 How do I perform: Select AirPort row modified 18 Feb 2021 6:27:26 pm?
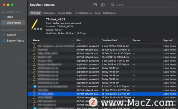[x=103, y=90]
